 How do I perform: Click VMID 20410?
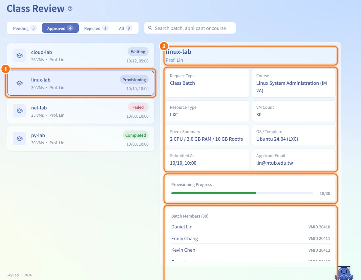click(319, 227)
